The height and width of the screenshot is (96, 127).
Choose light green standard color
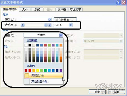pos(41,71)
